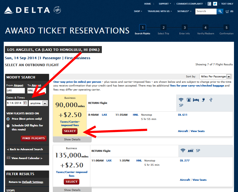Open the Sort by Miles Per Passenger dropdown
The width and height of the screenshot is (238, 192).
click(x=228, y=76)
